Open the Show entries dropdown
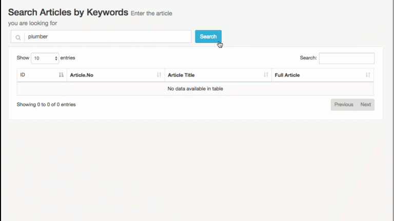394x221 pixels. coord(45,58)
